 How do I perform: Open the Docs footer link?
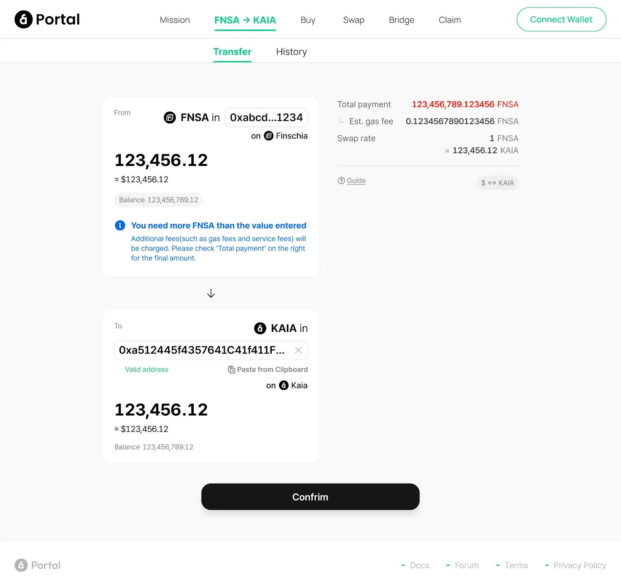pos(419,565)
